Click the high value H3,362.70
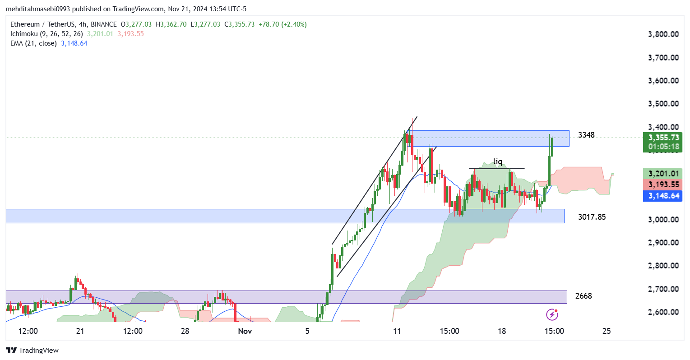This screenshot has width=690, height=360. (x=171, y=24)
